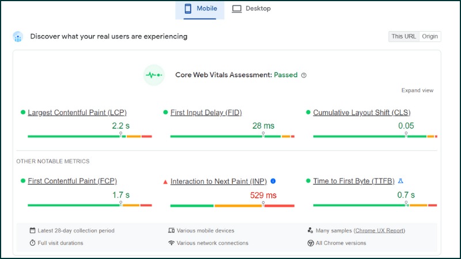
Task: Open the Chrome UX Report link
Action: click(379, 231)
